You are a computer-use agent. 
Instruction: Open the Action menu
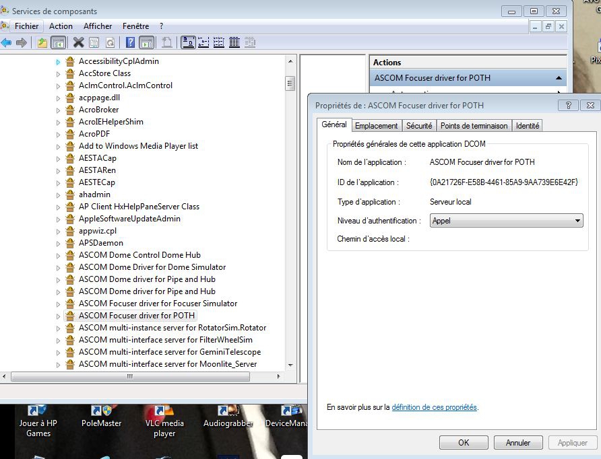(x=61, y=26)
